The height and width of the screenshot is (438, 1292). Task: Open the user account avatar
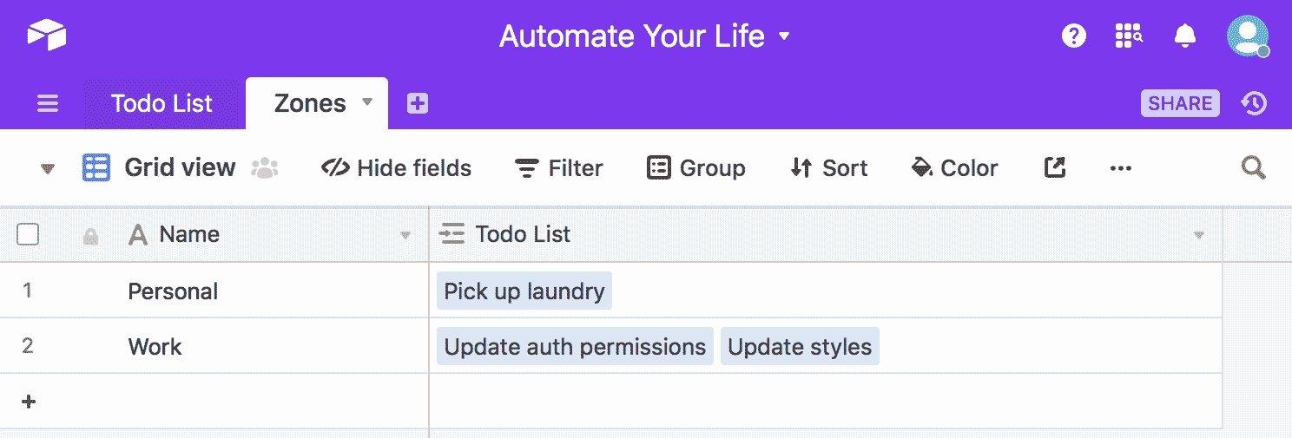[x=1247, y=36]
